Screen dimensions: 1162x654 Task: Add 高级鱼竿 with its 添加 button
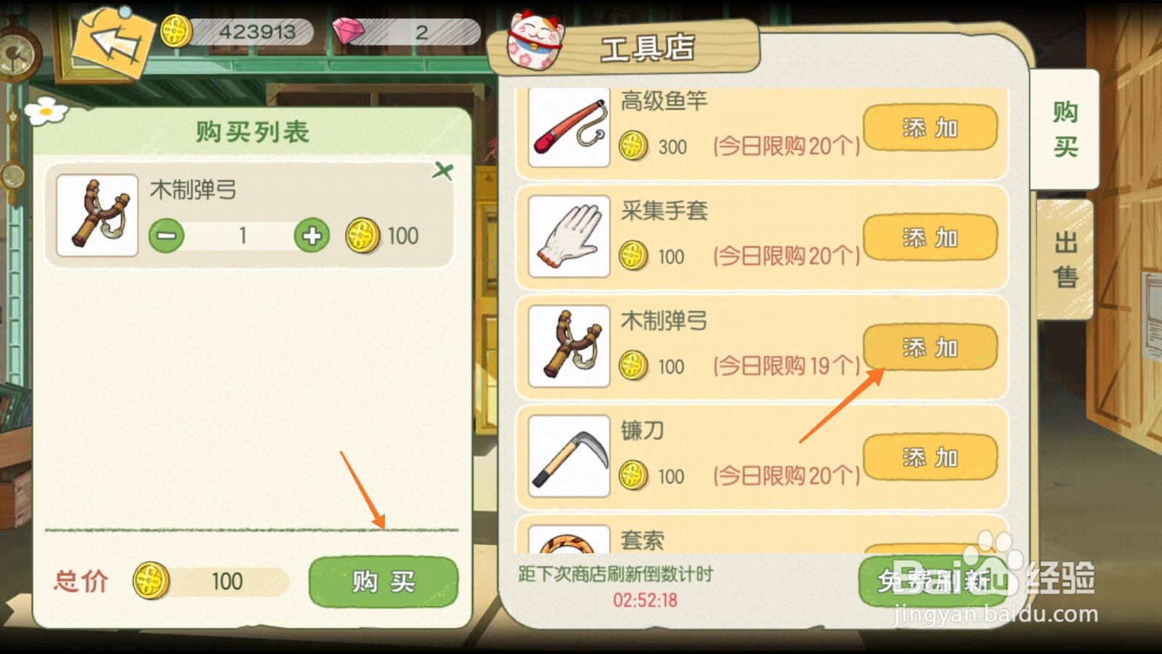click(x=930, y=128)
